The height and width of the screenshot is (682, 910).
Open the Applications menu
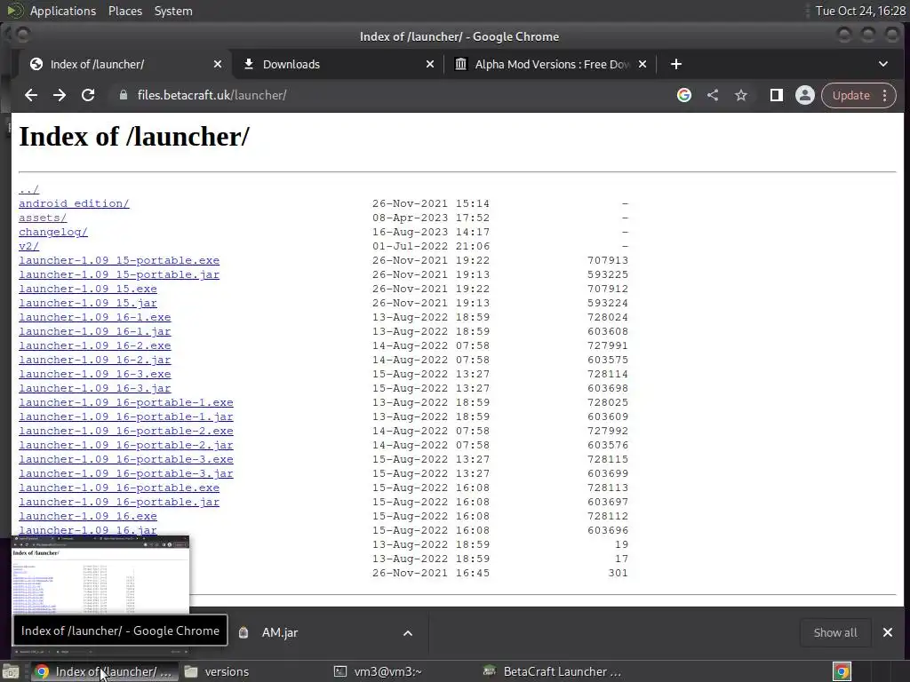(63, 11)
